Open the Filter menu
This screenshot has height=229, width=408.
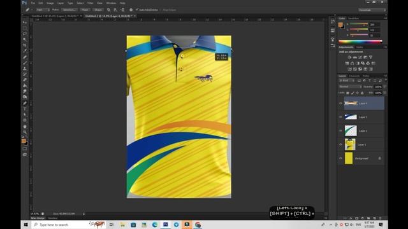90,3
